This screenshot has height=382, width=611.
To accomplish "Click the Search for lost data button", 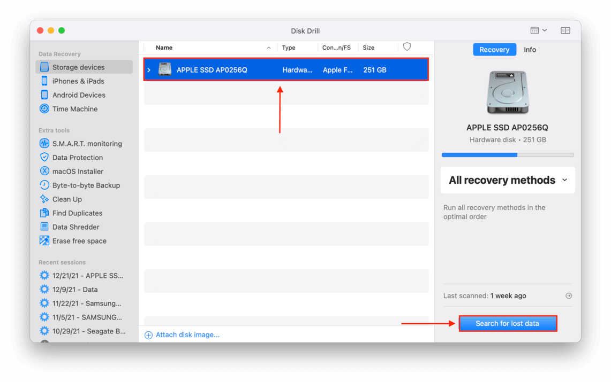I will [507, 323].
